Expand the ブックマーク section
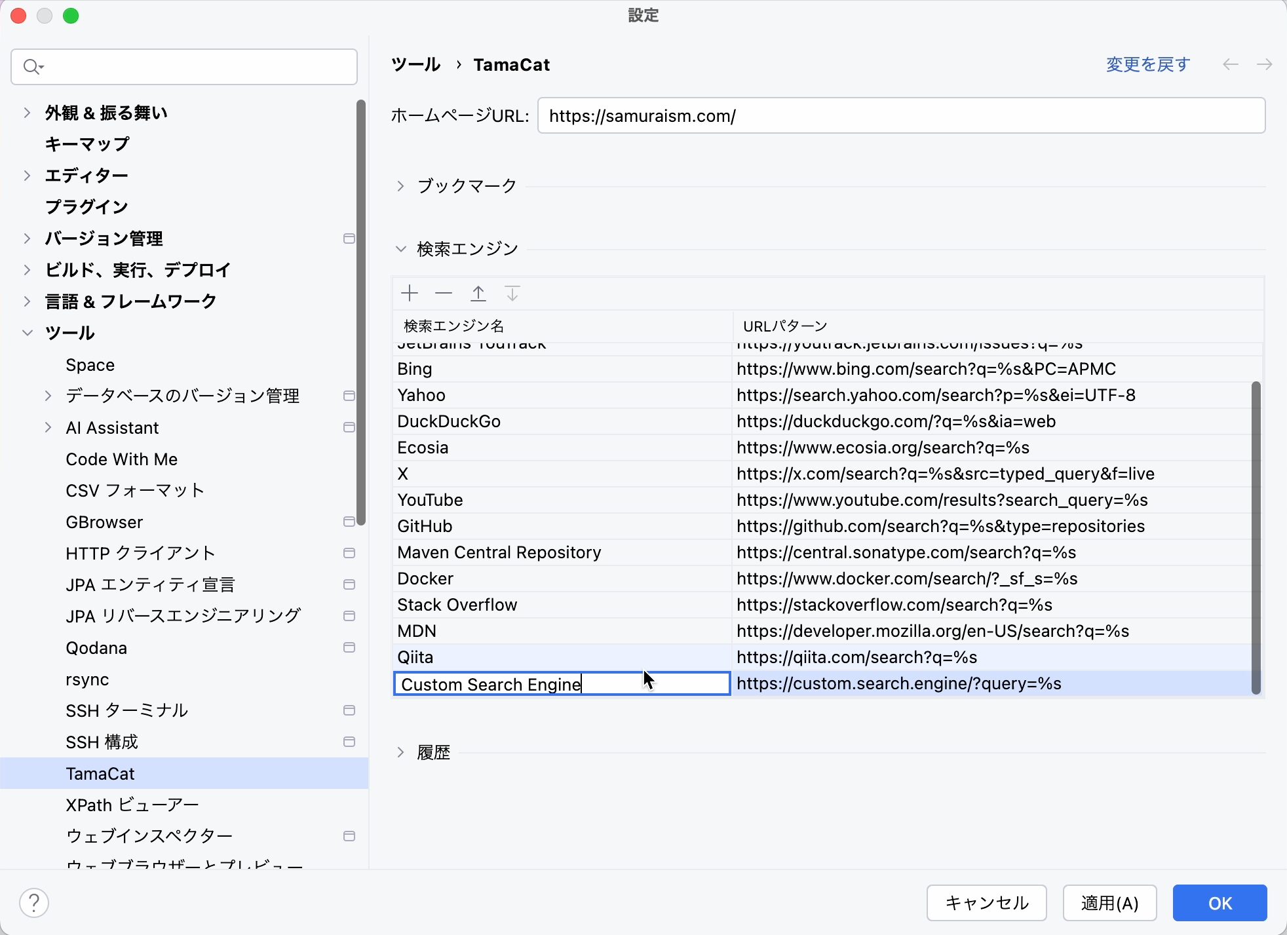The height and width of the screenshot is (935, 1287). (400, 186)
